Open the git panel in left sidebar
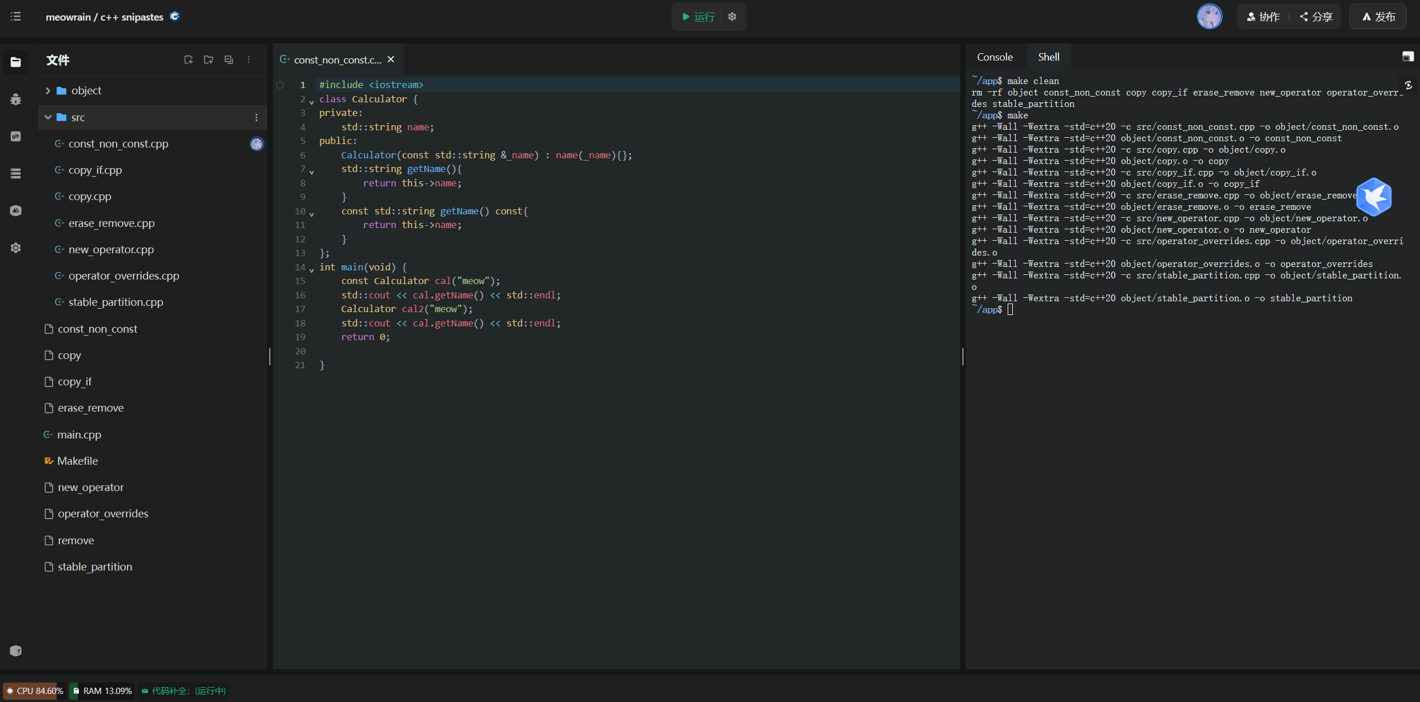This screenshot has height=702, width=1420. (15, 136)
